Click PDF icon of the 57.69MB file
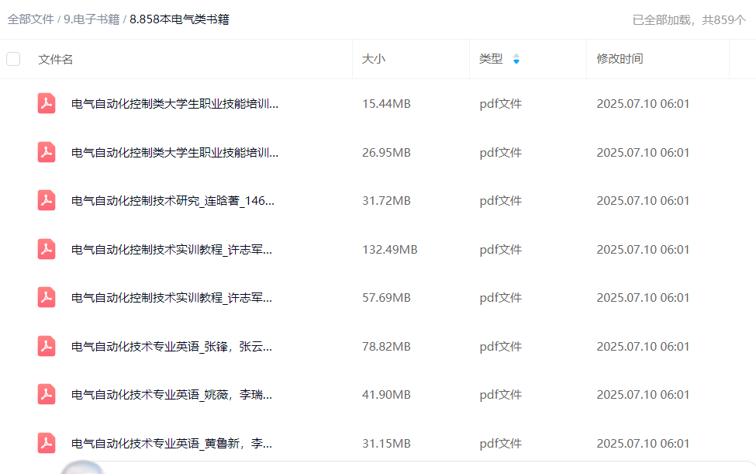 [x=47, y=297]
